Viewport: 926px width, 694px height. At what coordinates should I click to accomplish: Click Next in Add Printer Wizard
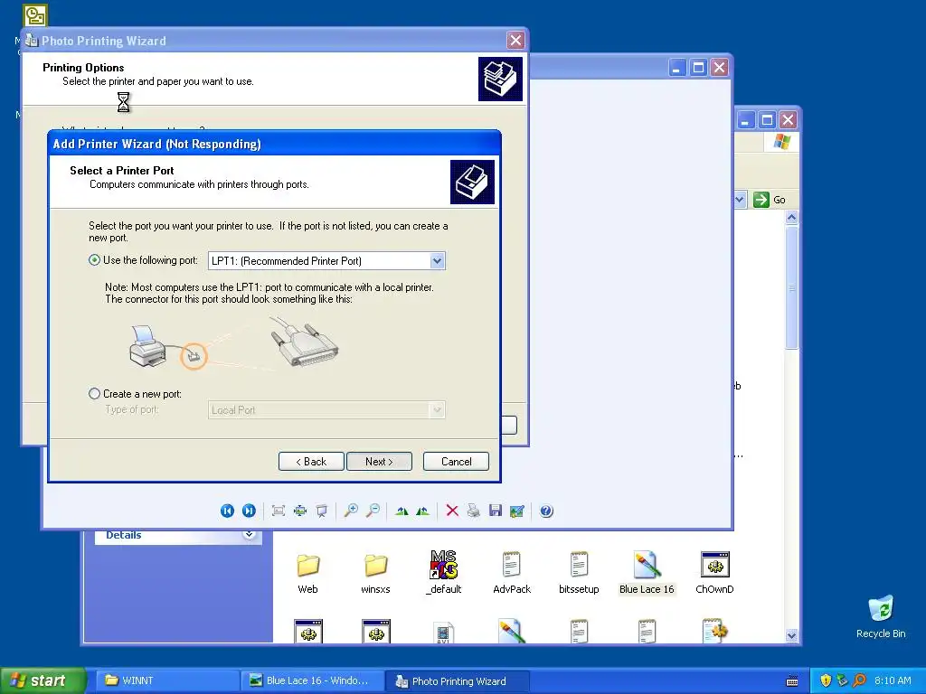pyautogui.click(x=379, y=462)
